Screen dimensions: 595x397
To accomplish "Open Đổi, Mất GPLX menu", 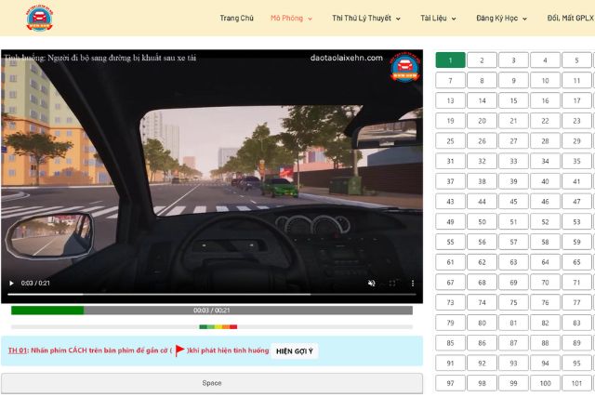I will tap(570, 19).
